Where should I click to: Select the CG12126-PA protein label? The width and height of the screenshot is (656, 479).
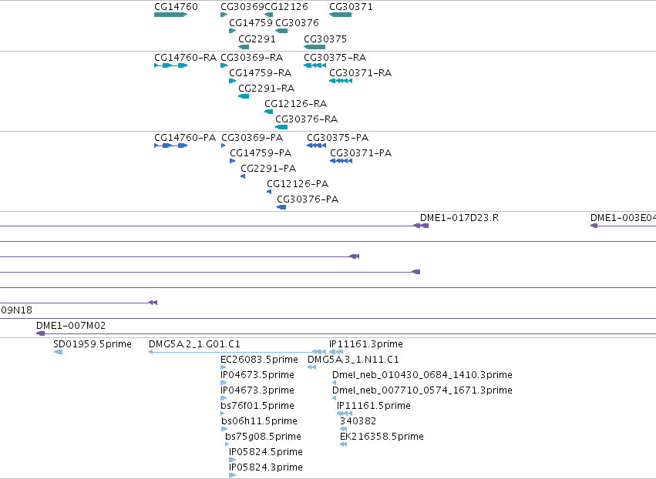[x=298, y=184]
